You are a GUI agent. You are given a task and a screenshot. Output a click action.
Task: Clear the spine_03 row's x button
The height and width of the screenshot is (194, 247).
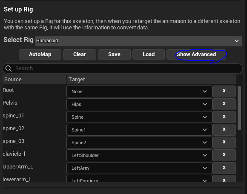[x=224, y=142]
